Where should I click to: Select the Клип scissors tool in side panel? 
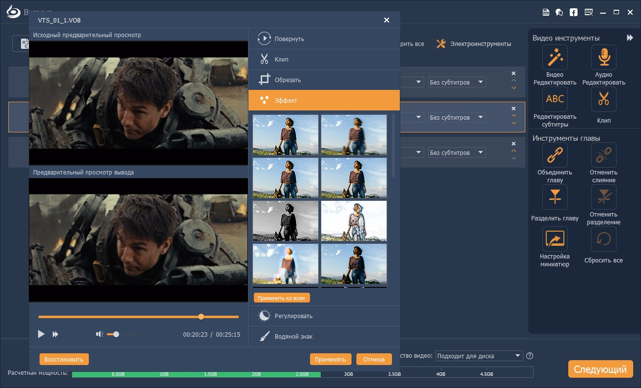[603, 100]
